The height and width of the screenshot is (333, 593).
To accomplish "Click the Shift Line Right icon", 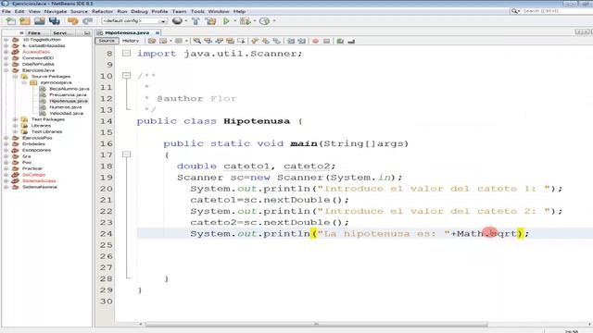I will click(x=301, y=41).
